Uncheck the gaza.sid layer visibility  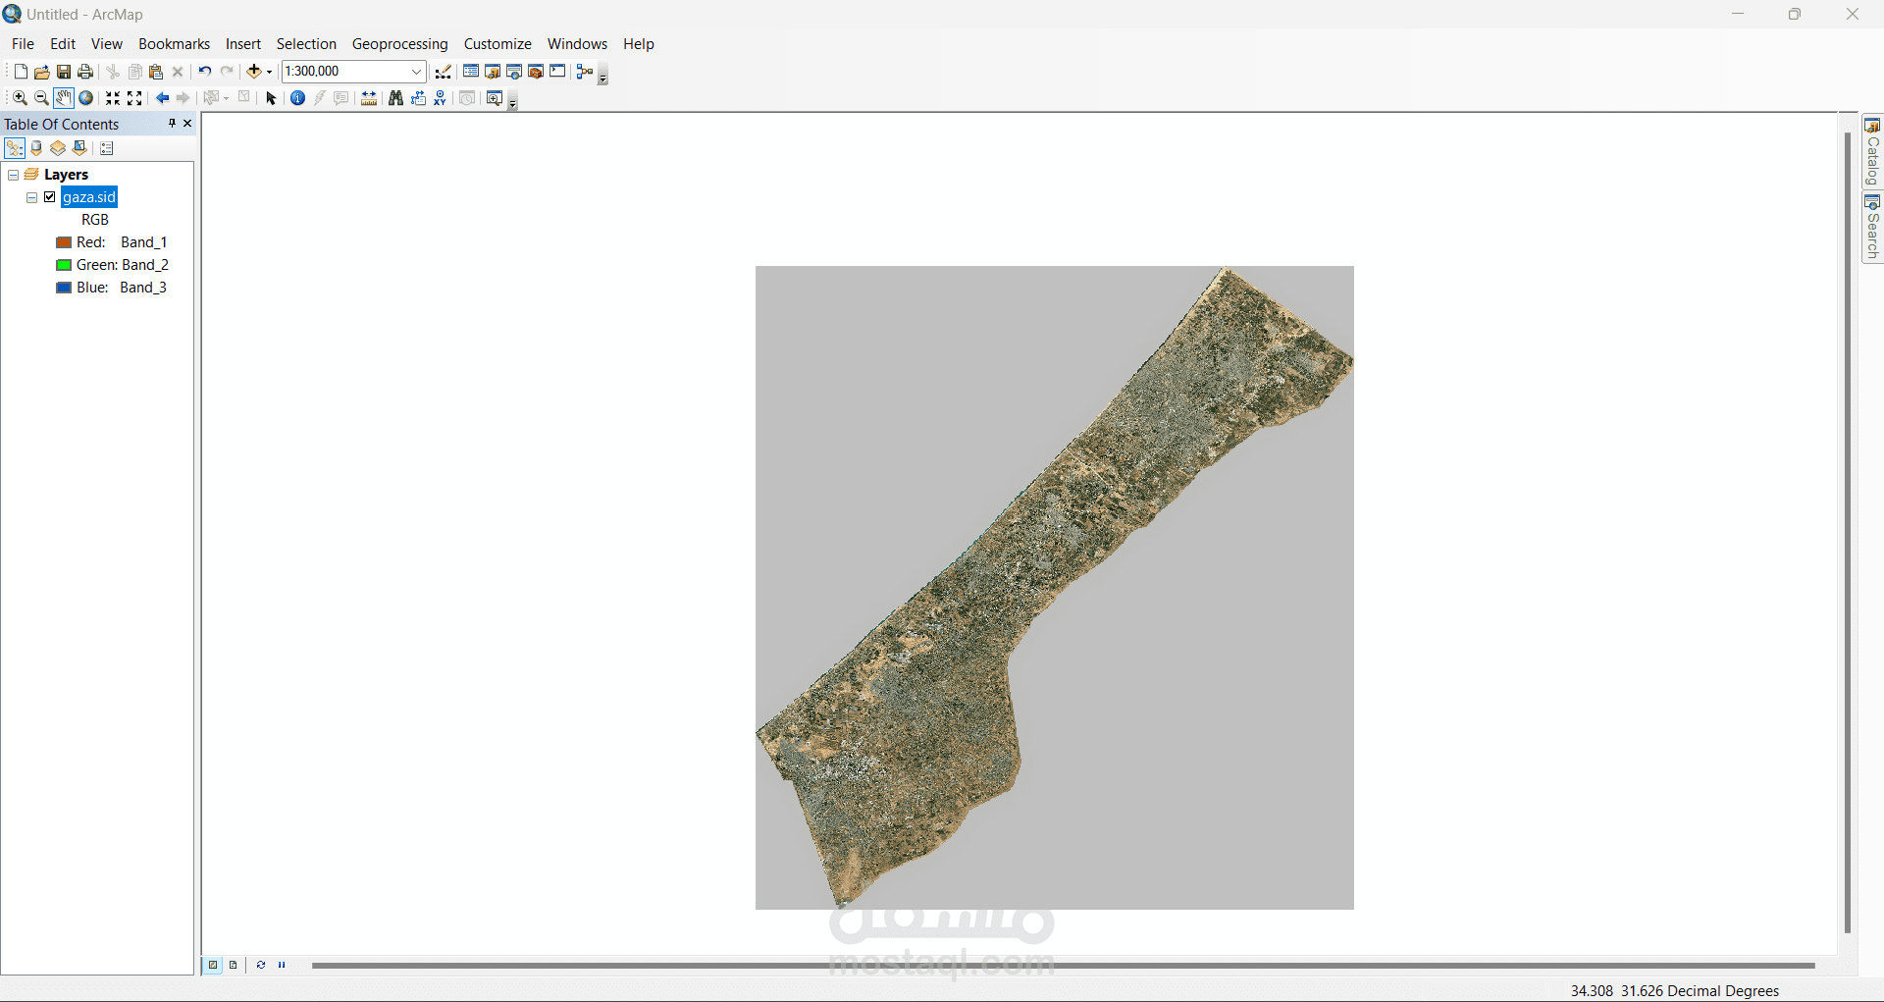[50, 197]
